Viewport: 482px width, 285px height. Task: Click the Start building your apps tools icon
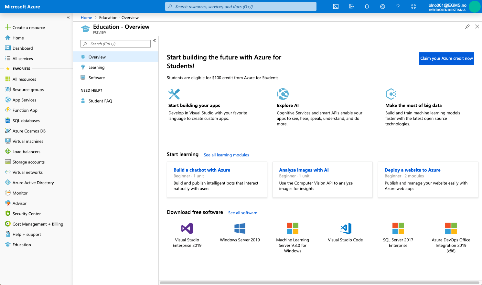pyautogui.click(x=174, y=94)
